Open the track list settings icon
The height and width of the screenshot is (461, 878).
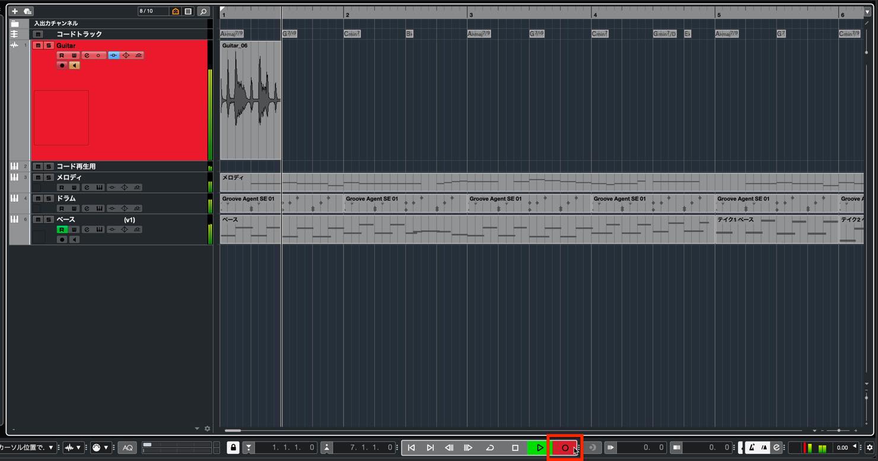tap(188, 11)
